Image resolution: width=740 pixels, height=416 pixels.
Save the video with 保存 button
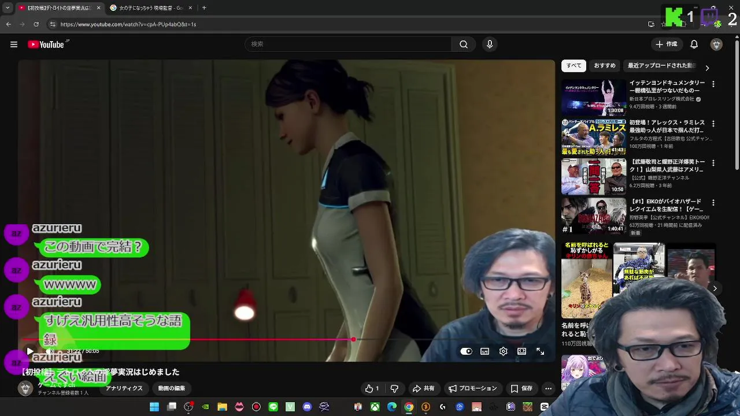(x=521, y=389)
